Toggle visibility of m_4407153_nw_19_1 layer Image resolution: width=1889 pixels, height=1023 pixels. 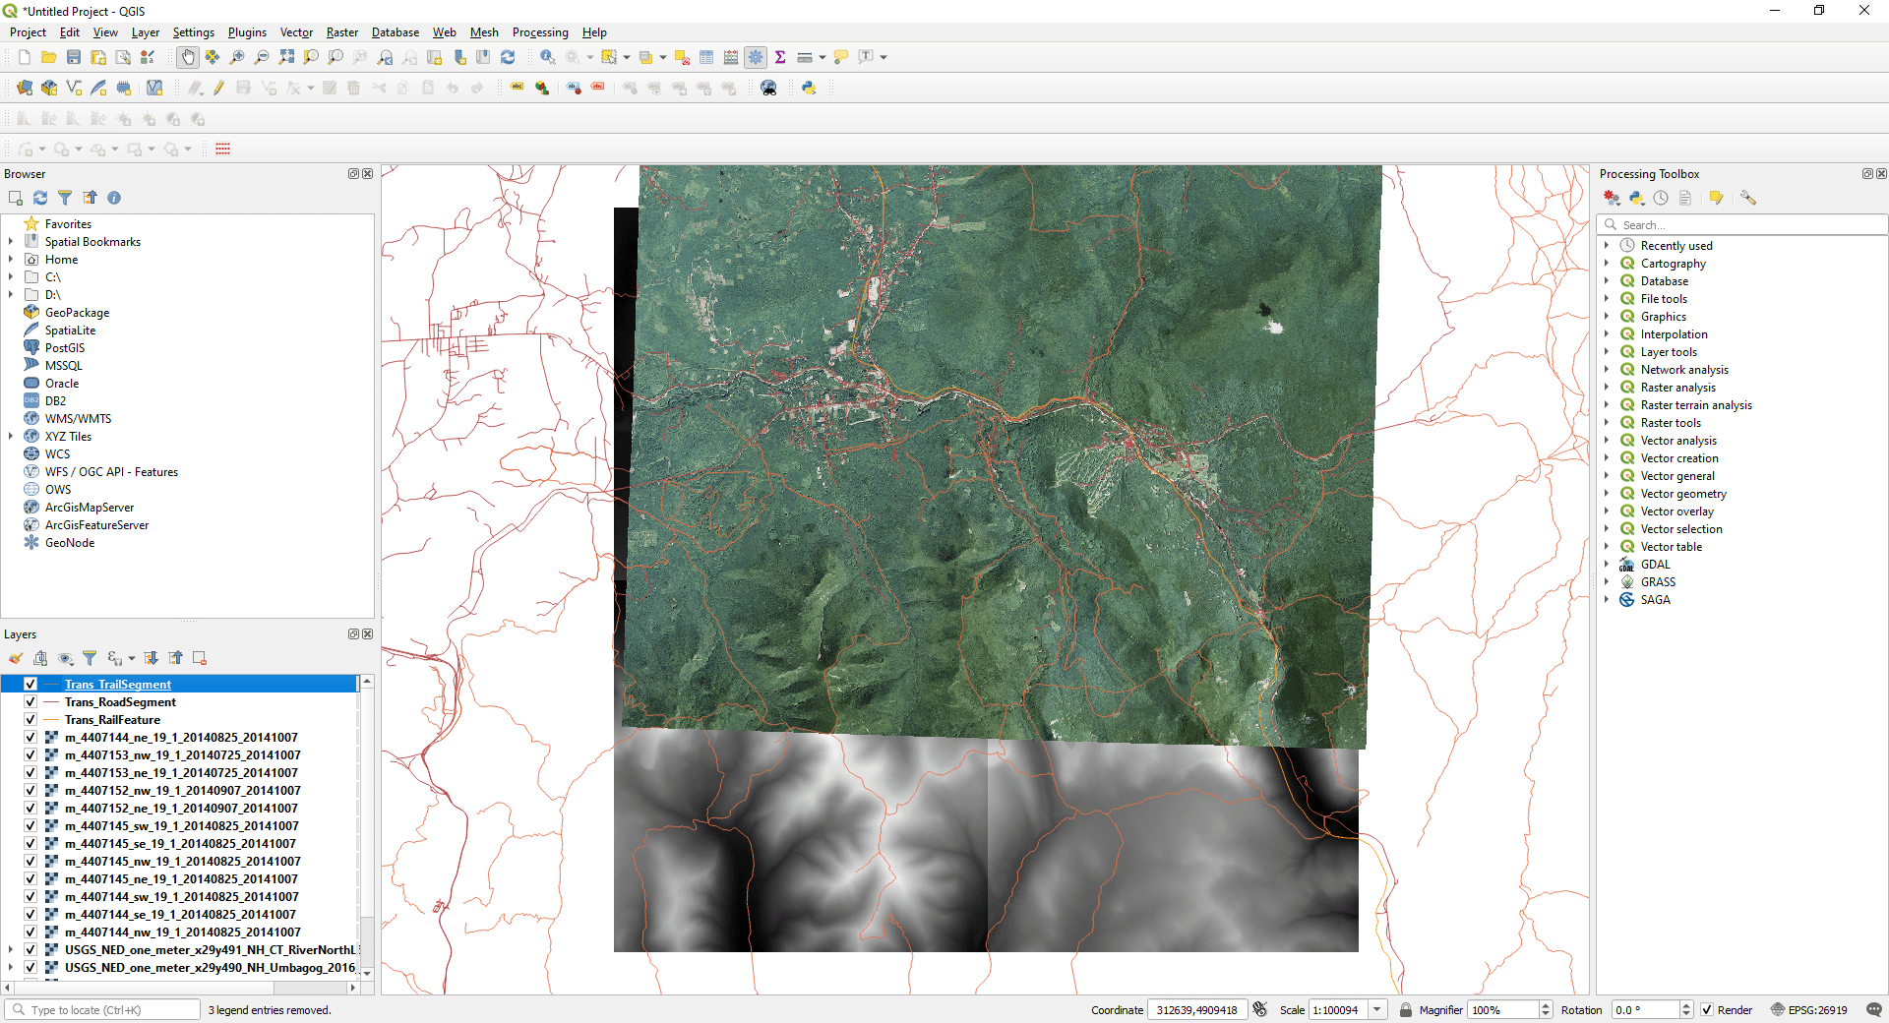point(30,755)
